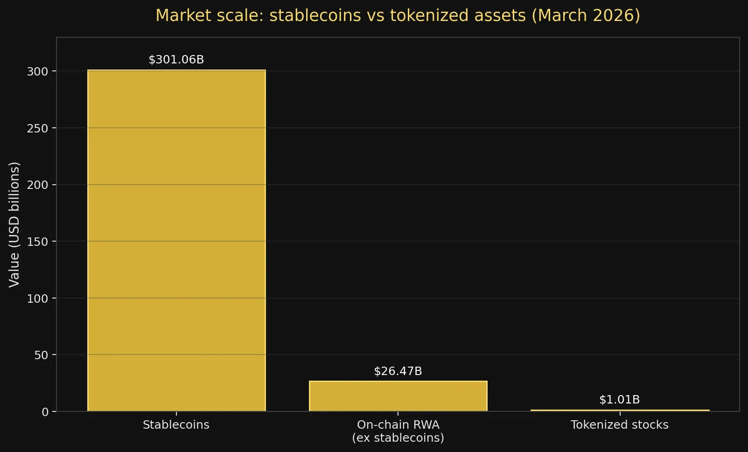Click the Tokenized stocks axis label

pyautogui.click(x=620, y=425)
